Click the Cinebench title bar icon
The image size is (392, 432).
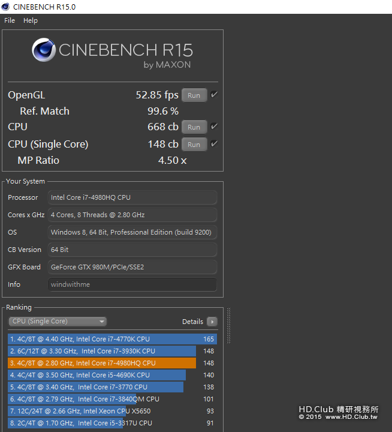click(5, 7)
